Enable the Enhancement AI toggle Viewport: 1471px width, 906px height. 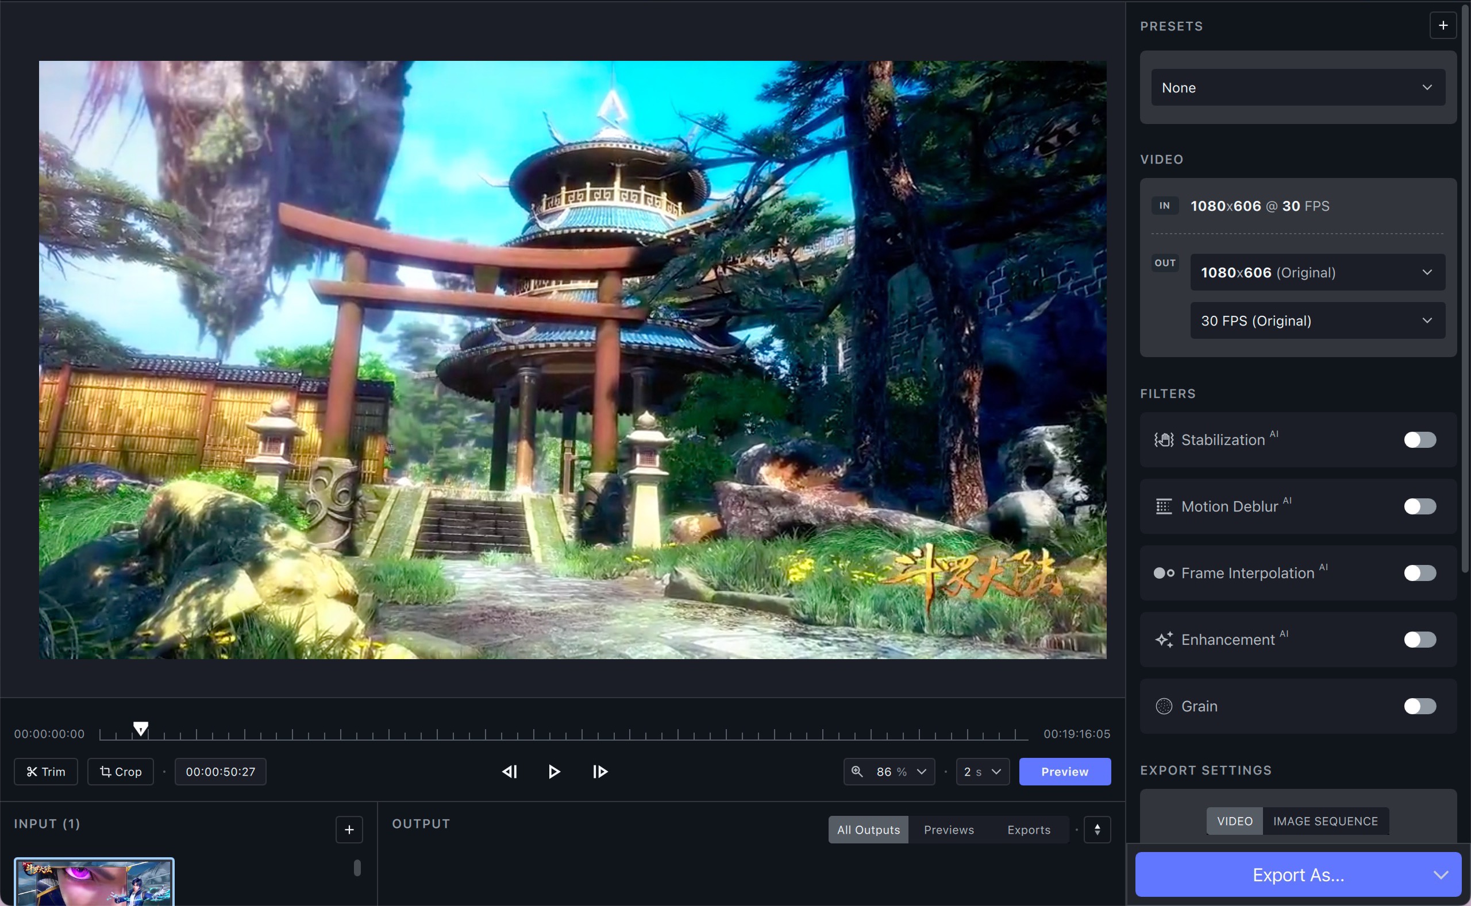[1419, 640]
